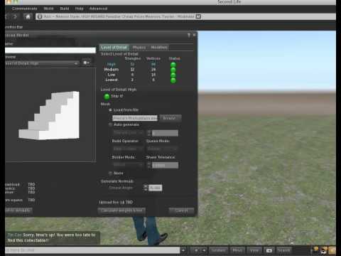Open the preview Level of Detail dropdown
The width and height of the screenshot is (341, 256).
tap(42, 63)
